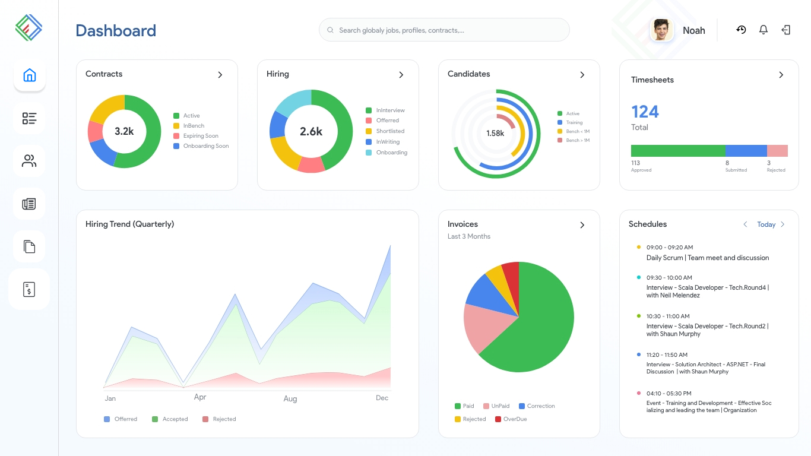811x456 pixels.
Task: Click the green Approved timesheet bar segment
Action: pyautogui.click(x=677, y=151)
